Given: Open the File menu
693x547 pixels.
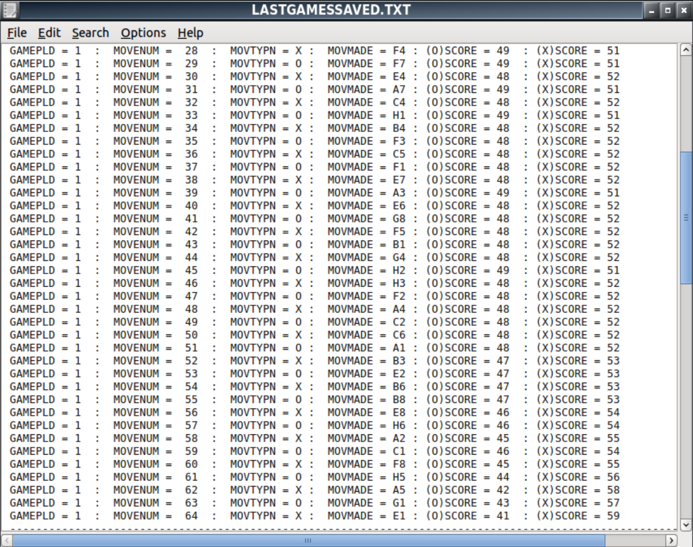Looking at the screenshot, I should [x=17, y=33].
